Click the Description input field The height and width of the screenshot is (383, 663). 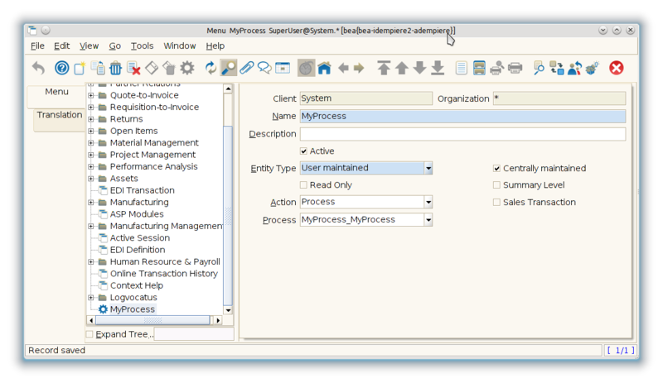pos(462,134)
